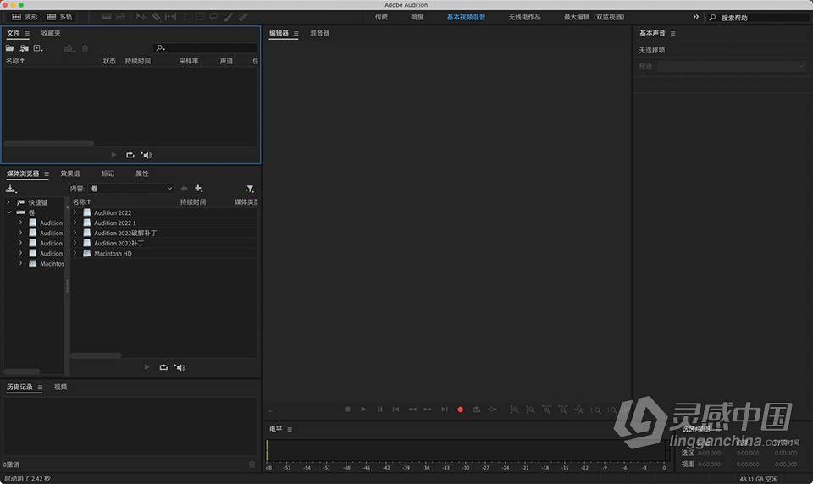
Task: Switch to the 效果组 tab
Action: (x=70, y=173)
